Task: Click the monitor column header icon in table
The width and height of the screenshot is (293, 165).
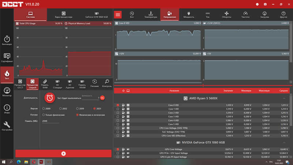Action: pos(128,91)
